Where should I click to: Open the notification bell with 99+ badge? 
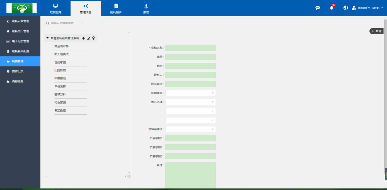pyautogui.click(x=332, y=7)
